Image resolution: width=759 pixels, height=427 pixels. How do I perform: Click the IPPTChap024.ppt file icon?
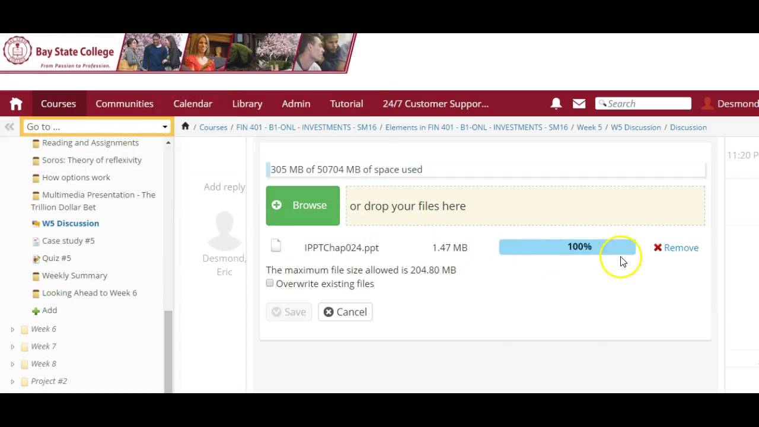[x=276, y=246]
